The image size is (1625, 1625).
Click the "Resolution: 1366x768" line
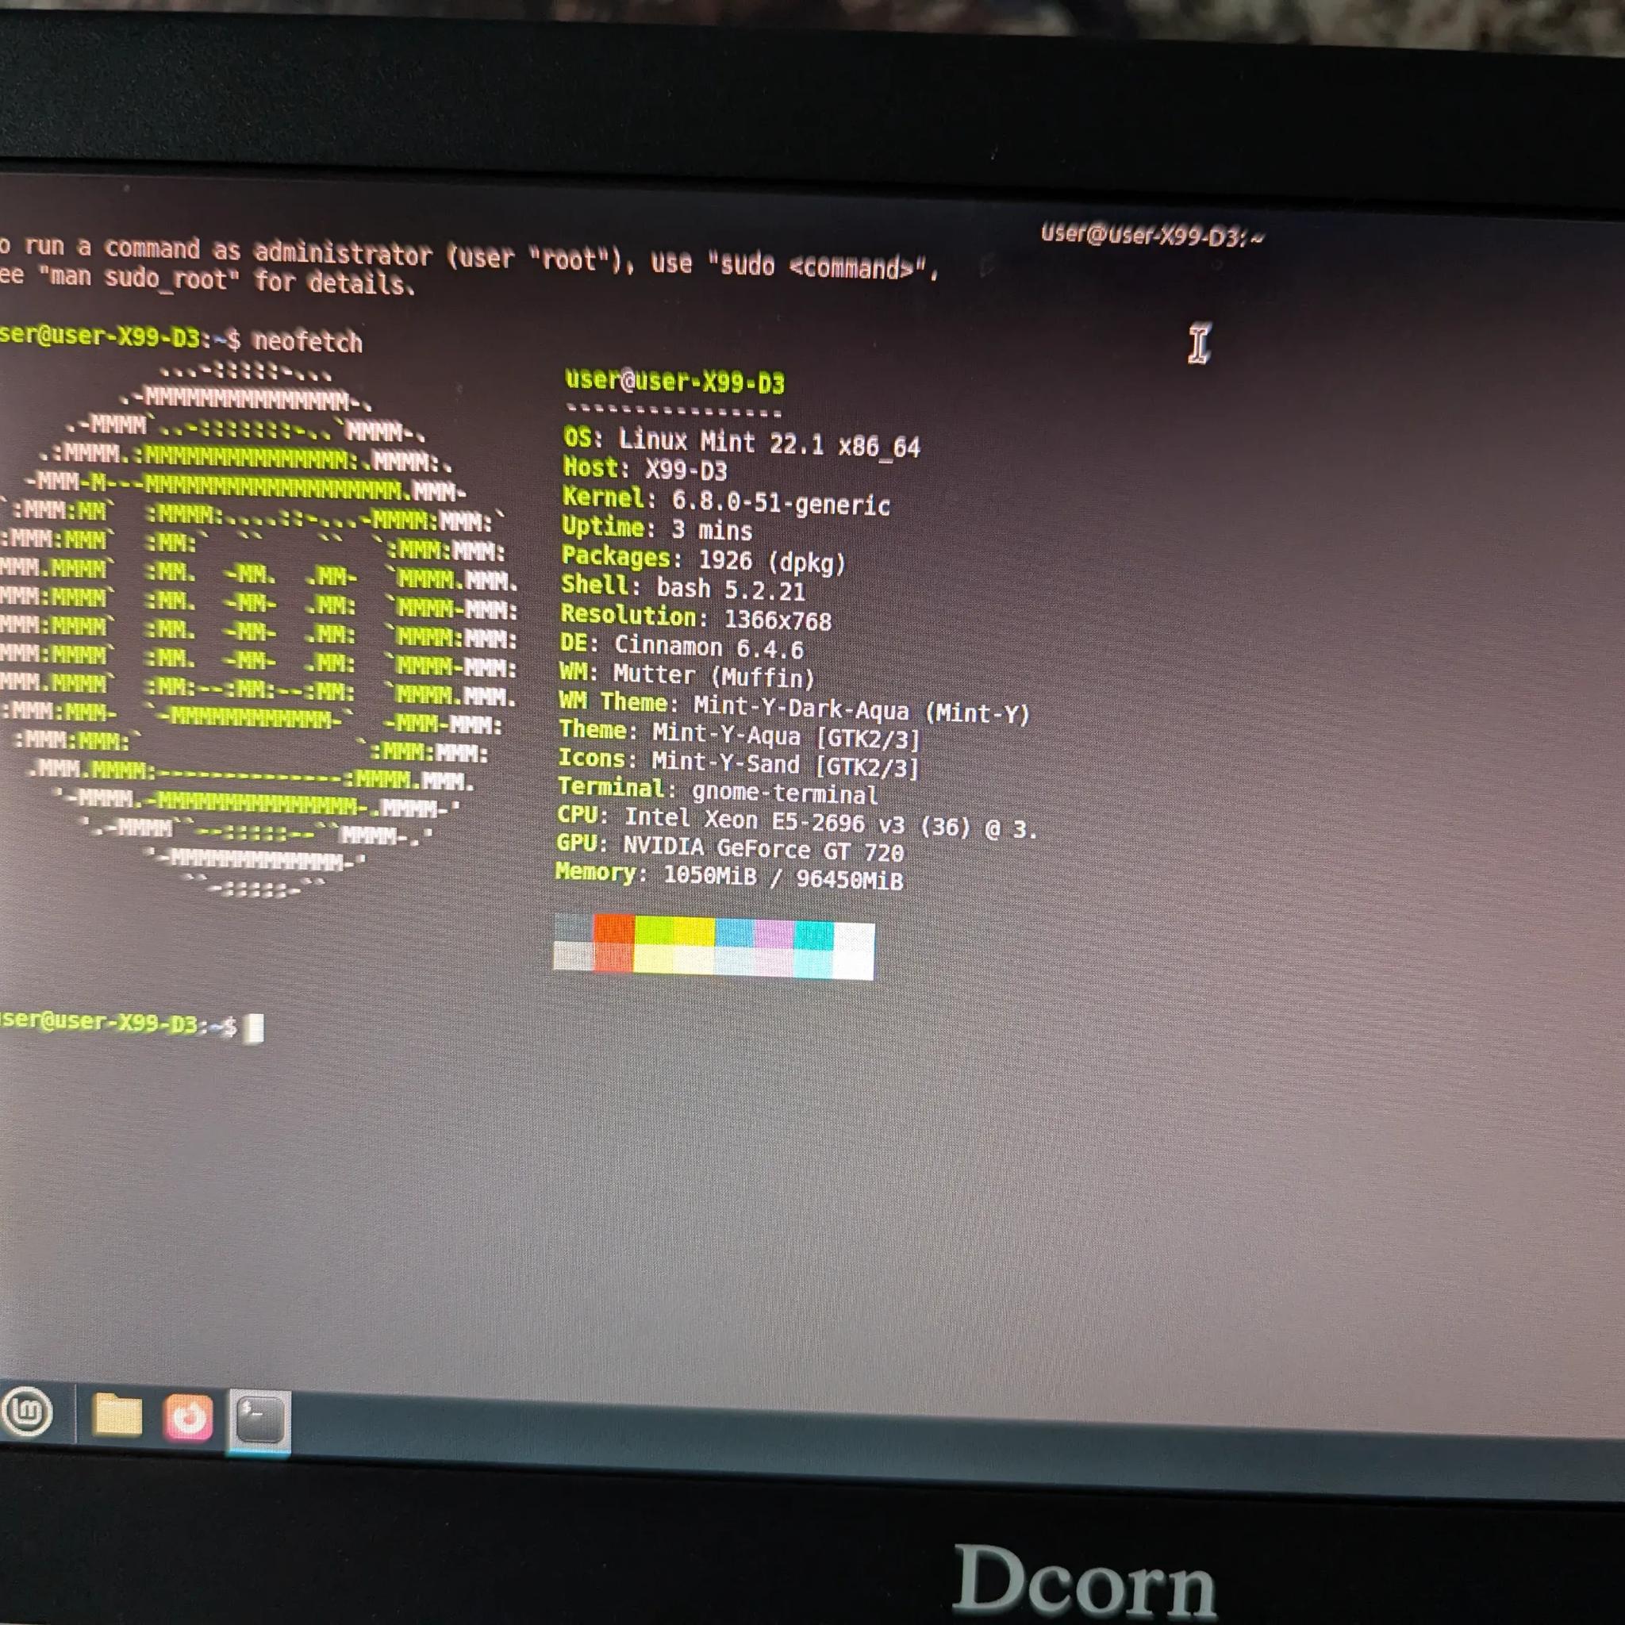click(x=696, y=617)
